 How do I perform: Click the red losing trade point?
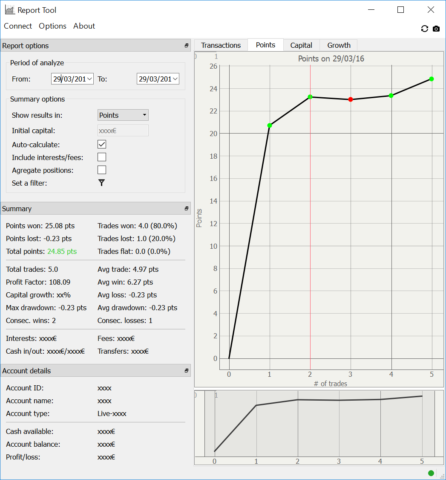click(351, 99)
